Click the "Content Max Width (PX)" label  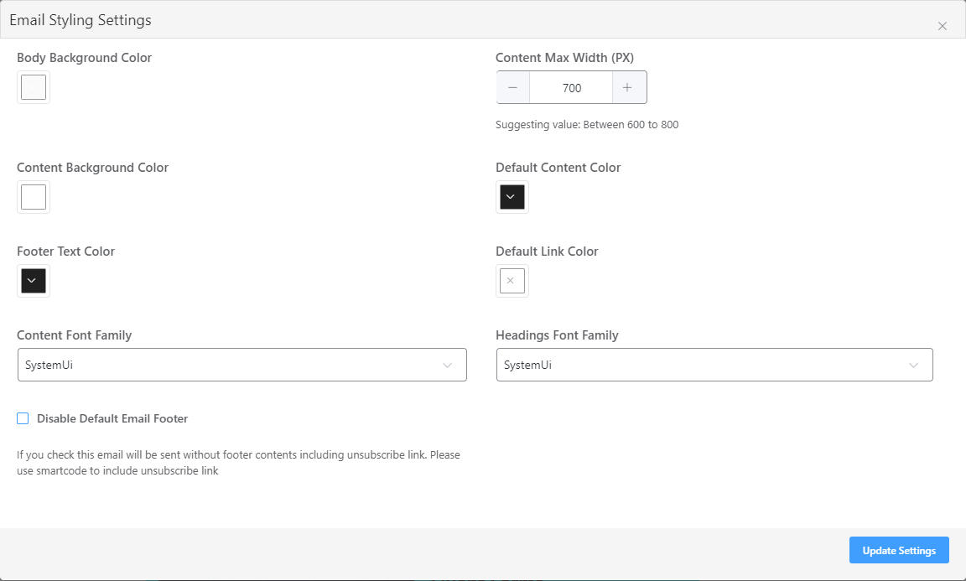click(x=564, y=58)
